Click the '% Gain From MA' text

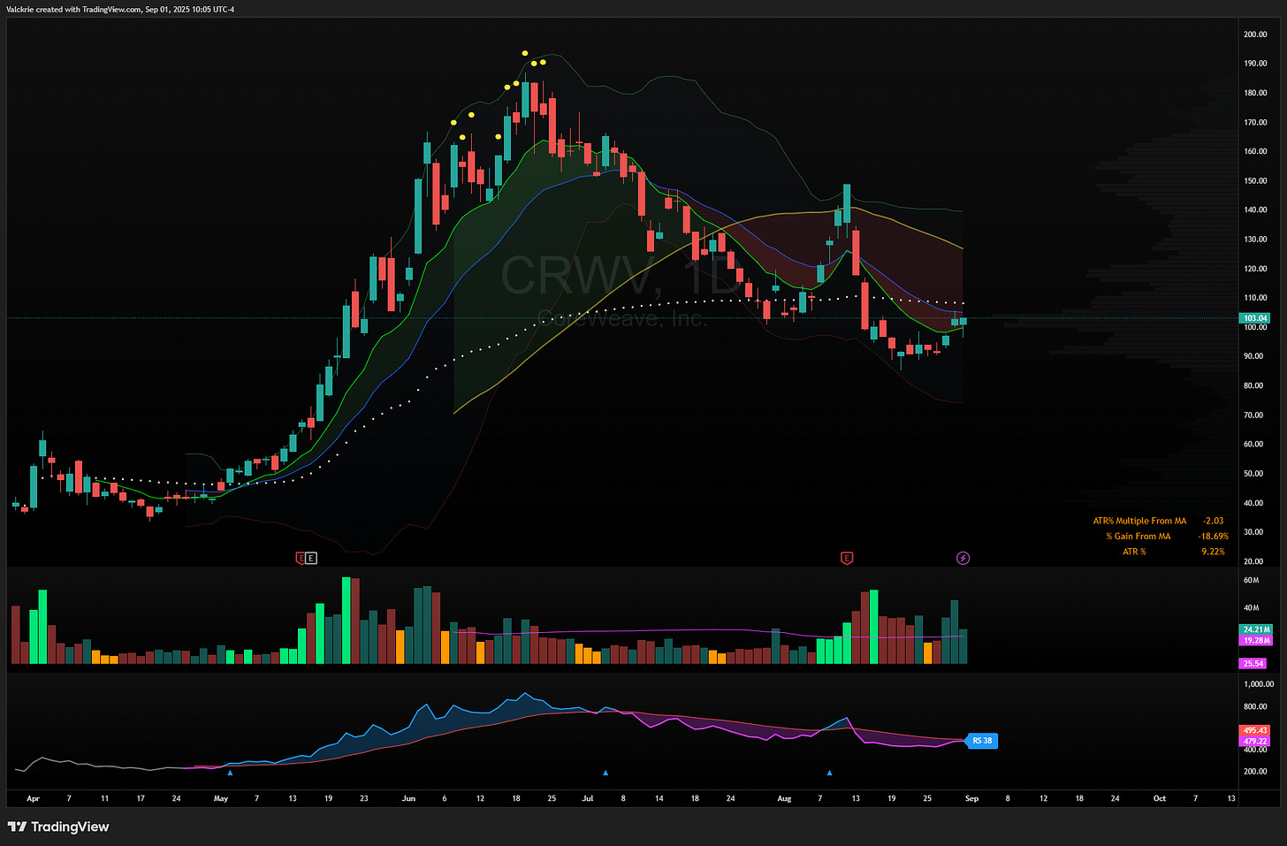[x=1138, y=536]
